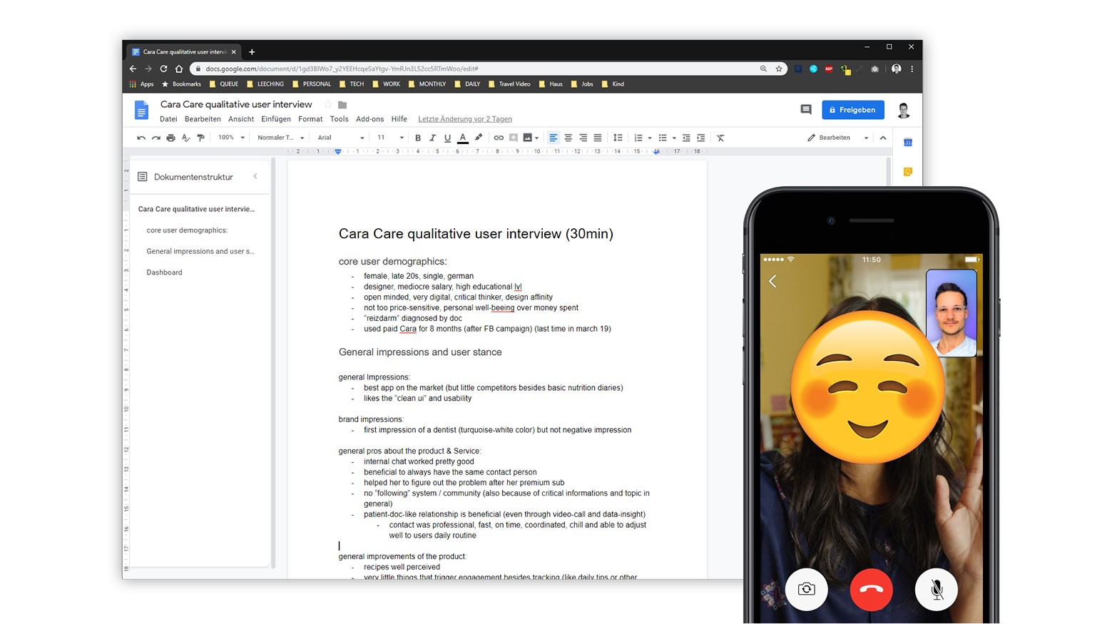Go to Docs home via the blue logo
Image resolution: width=1107 pixels, height=624 pixels.
coord(141,110)
